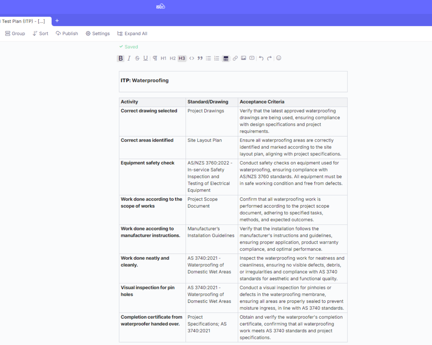432x345 pixels.
Task: Insert an image into the document
Action: click(x=244, y=58)
